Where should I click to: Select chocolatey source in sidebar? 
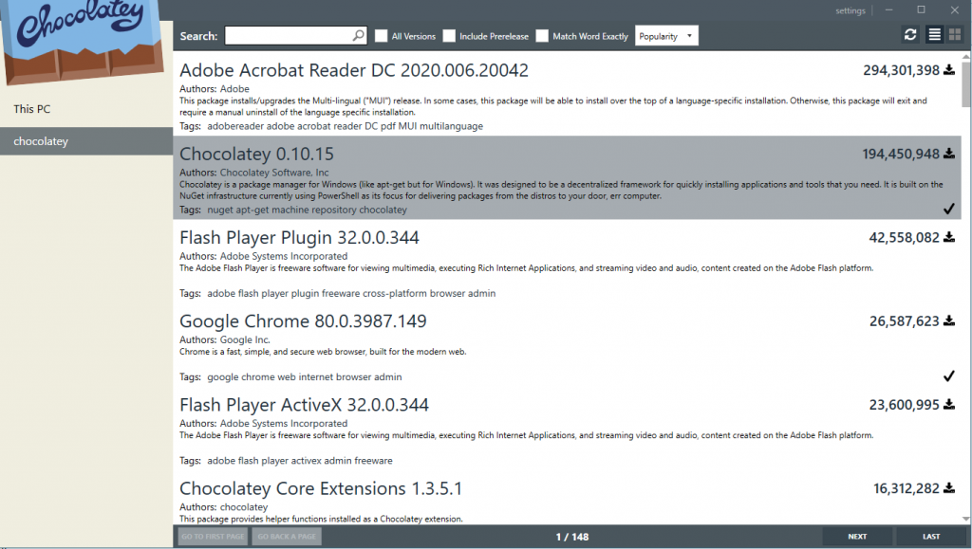86,141
